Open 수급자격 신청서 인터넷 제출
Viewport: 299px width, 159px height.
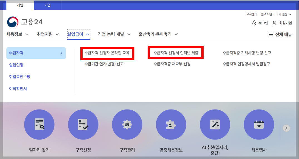coord(176,53)
